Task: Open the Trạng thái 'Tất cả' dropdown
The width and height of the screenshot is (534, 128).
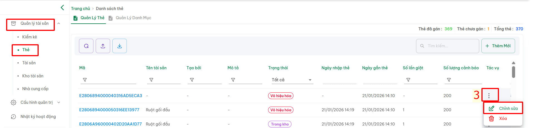Action: [x=291, y=80]
